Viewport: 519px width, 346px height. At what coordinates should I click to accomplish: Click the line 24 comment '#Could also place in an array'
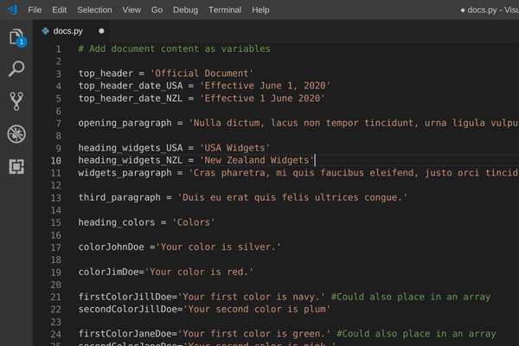pyautogui.click(x=416, y=334)
